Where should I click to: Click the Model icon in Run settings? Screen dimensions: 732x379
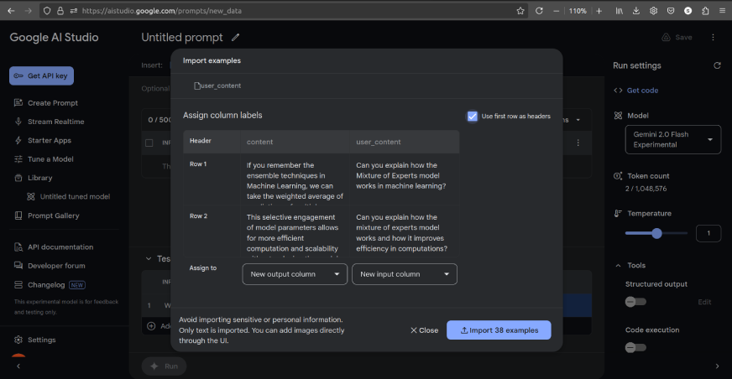[618, 116]
